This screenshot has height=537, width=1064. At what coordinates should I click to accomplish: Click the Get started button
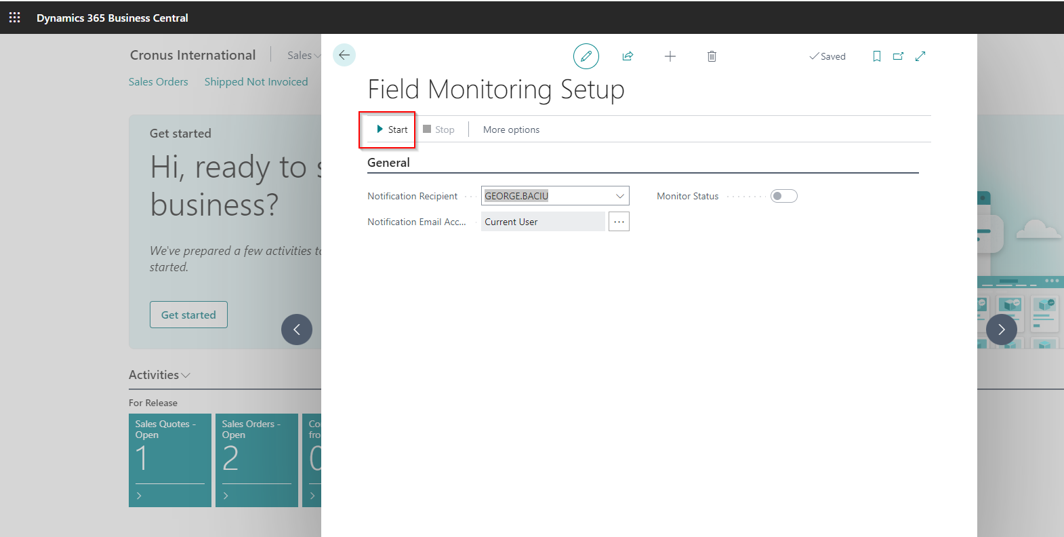click(x=188, y=315)
